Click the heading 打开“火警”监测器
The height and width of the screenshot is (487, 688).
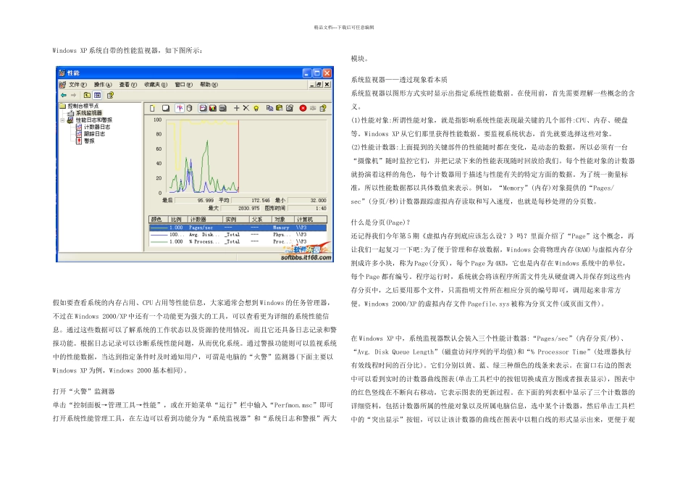[x=83, y=391]
